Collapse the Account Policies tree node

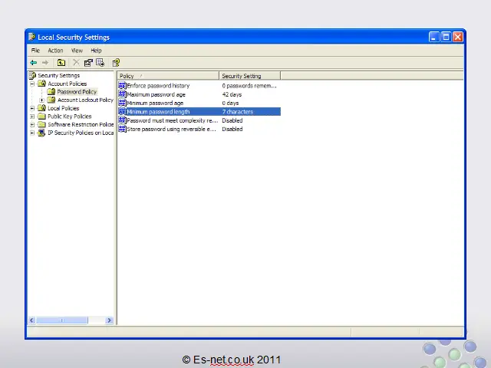(x=32, y=84)
